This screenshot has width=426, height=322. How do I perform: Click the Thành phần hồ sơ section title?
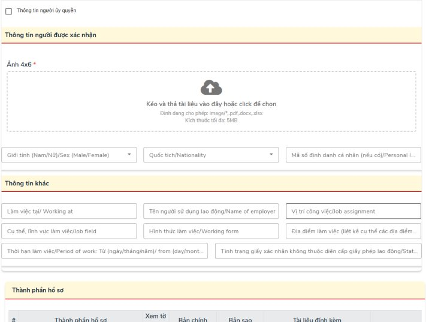tap(38, 290)
